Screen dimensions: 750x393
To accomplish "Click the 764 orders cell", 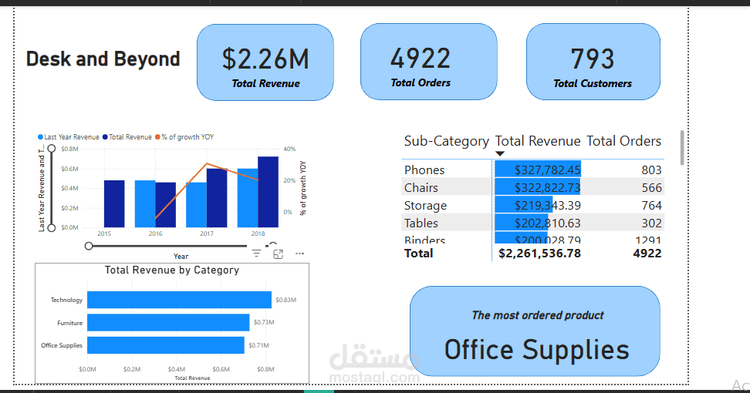I will [651, 205].
